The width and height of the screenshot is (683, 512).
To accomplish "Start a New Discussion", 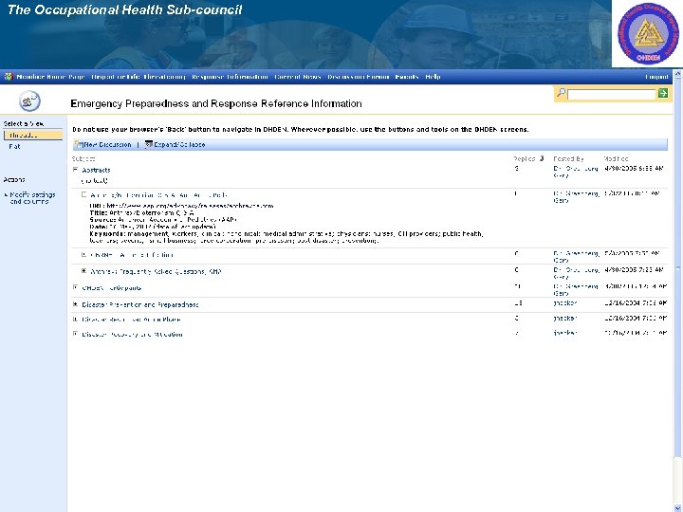I will pyautogui.click(x=107, y=144).
